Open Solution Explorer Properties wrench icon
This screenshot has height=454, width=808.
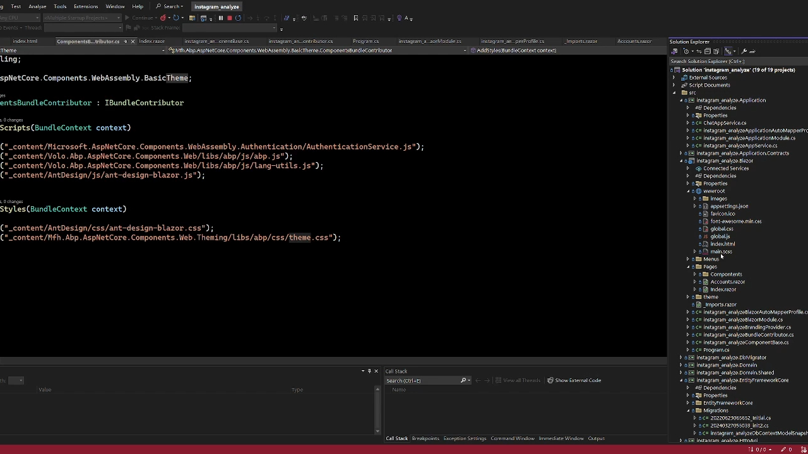coord(744,52)
